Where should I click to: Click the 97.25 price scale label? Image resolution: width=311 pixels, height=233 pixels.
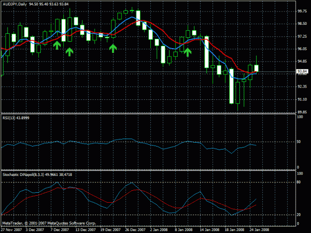302,37
